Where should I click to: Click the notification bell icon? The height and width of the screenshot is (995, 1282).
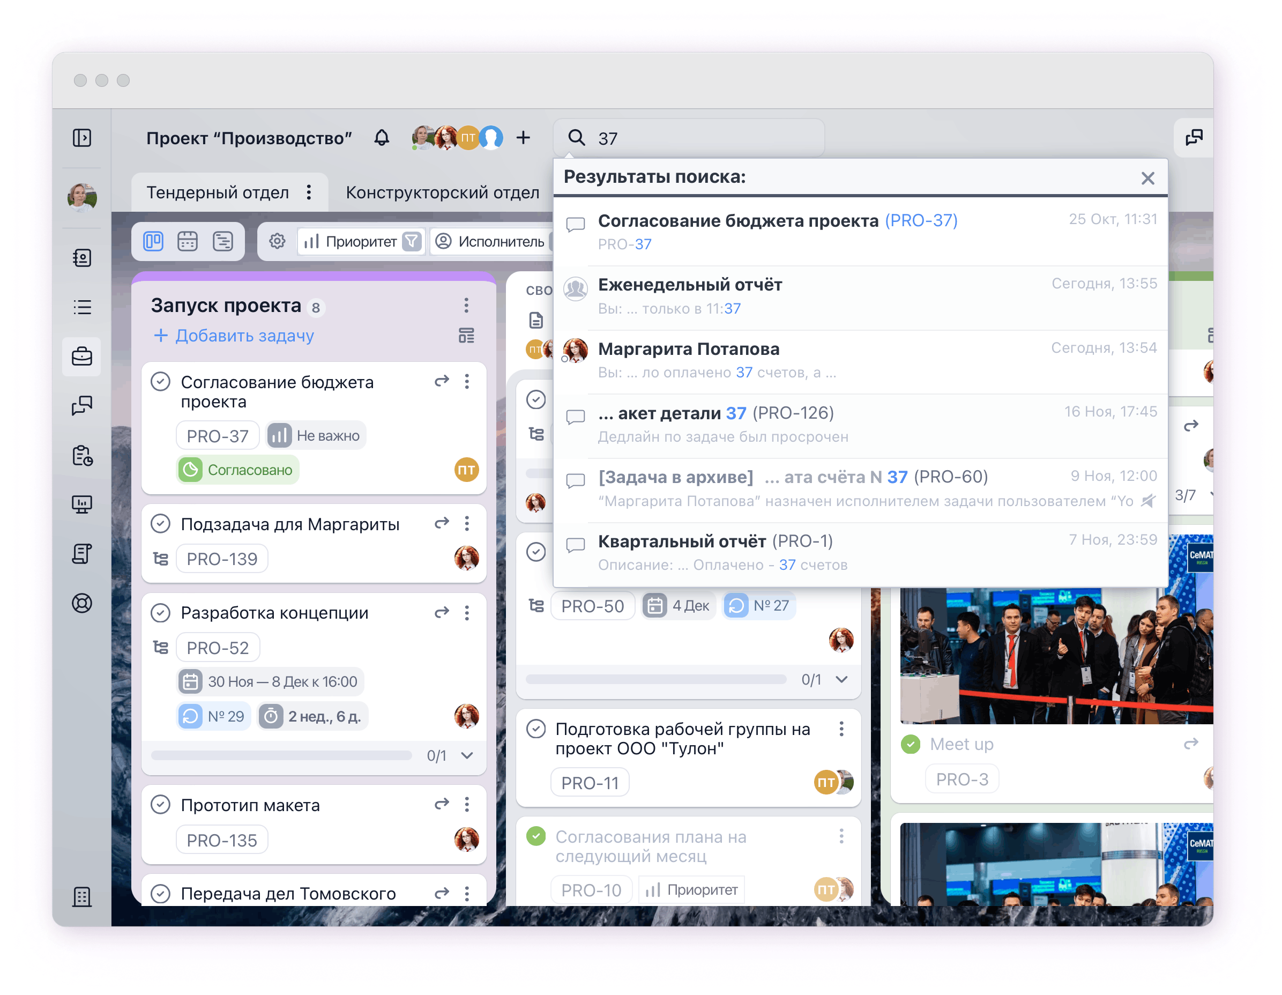click(382, 138)
